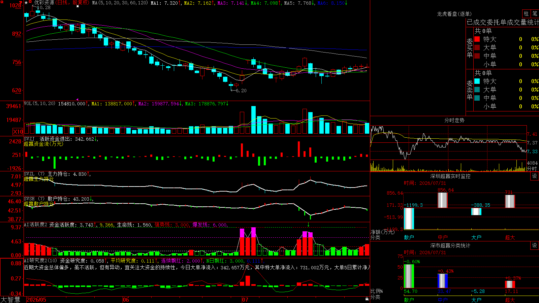
Task: Click the 龙虎看盘(逐单) panel title
Action: [454, 14]
